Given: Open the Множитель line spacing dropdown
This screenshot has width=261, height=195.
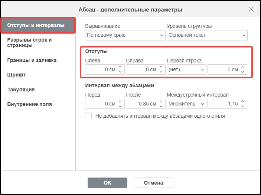Looking at the screenshot, I should coord(186,104).
